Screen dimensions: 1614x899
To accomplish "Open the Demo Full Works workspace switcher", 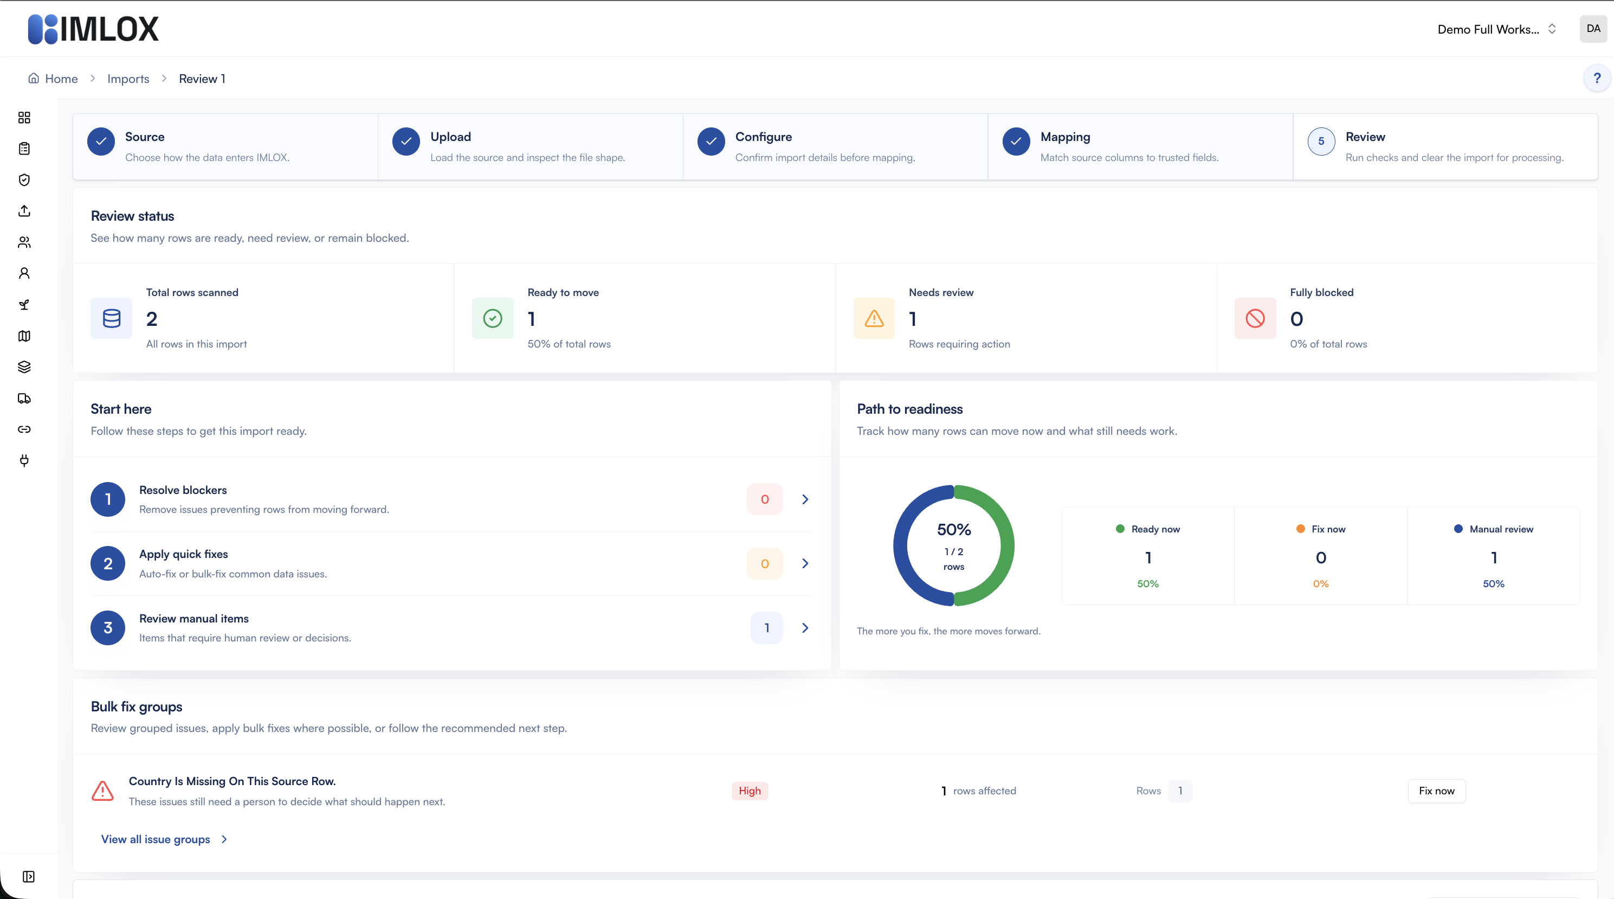I will (x=1497, y=29).
